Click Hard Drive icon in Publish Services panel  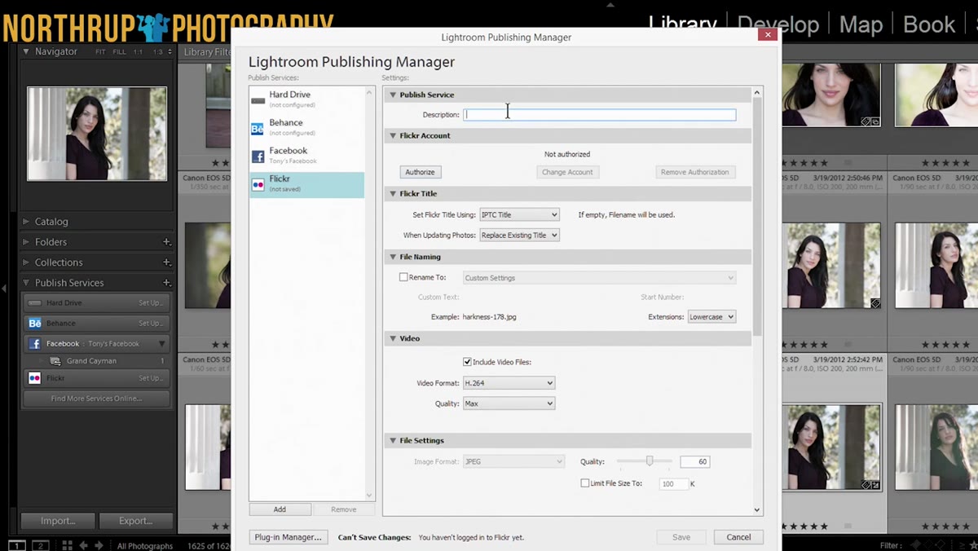coord(34,303)
